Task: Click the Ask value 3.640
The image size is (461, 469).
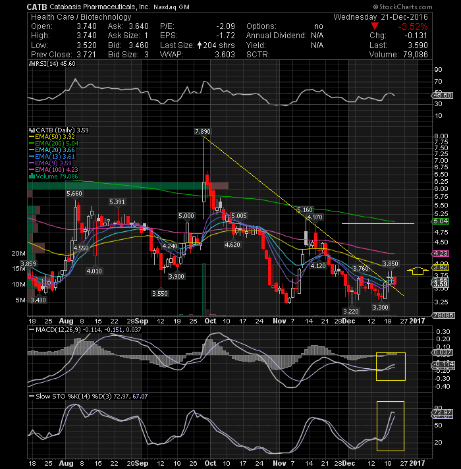Action: click(138, 26)
